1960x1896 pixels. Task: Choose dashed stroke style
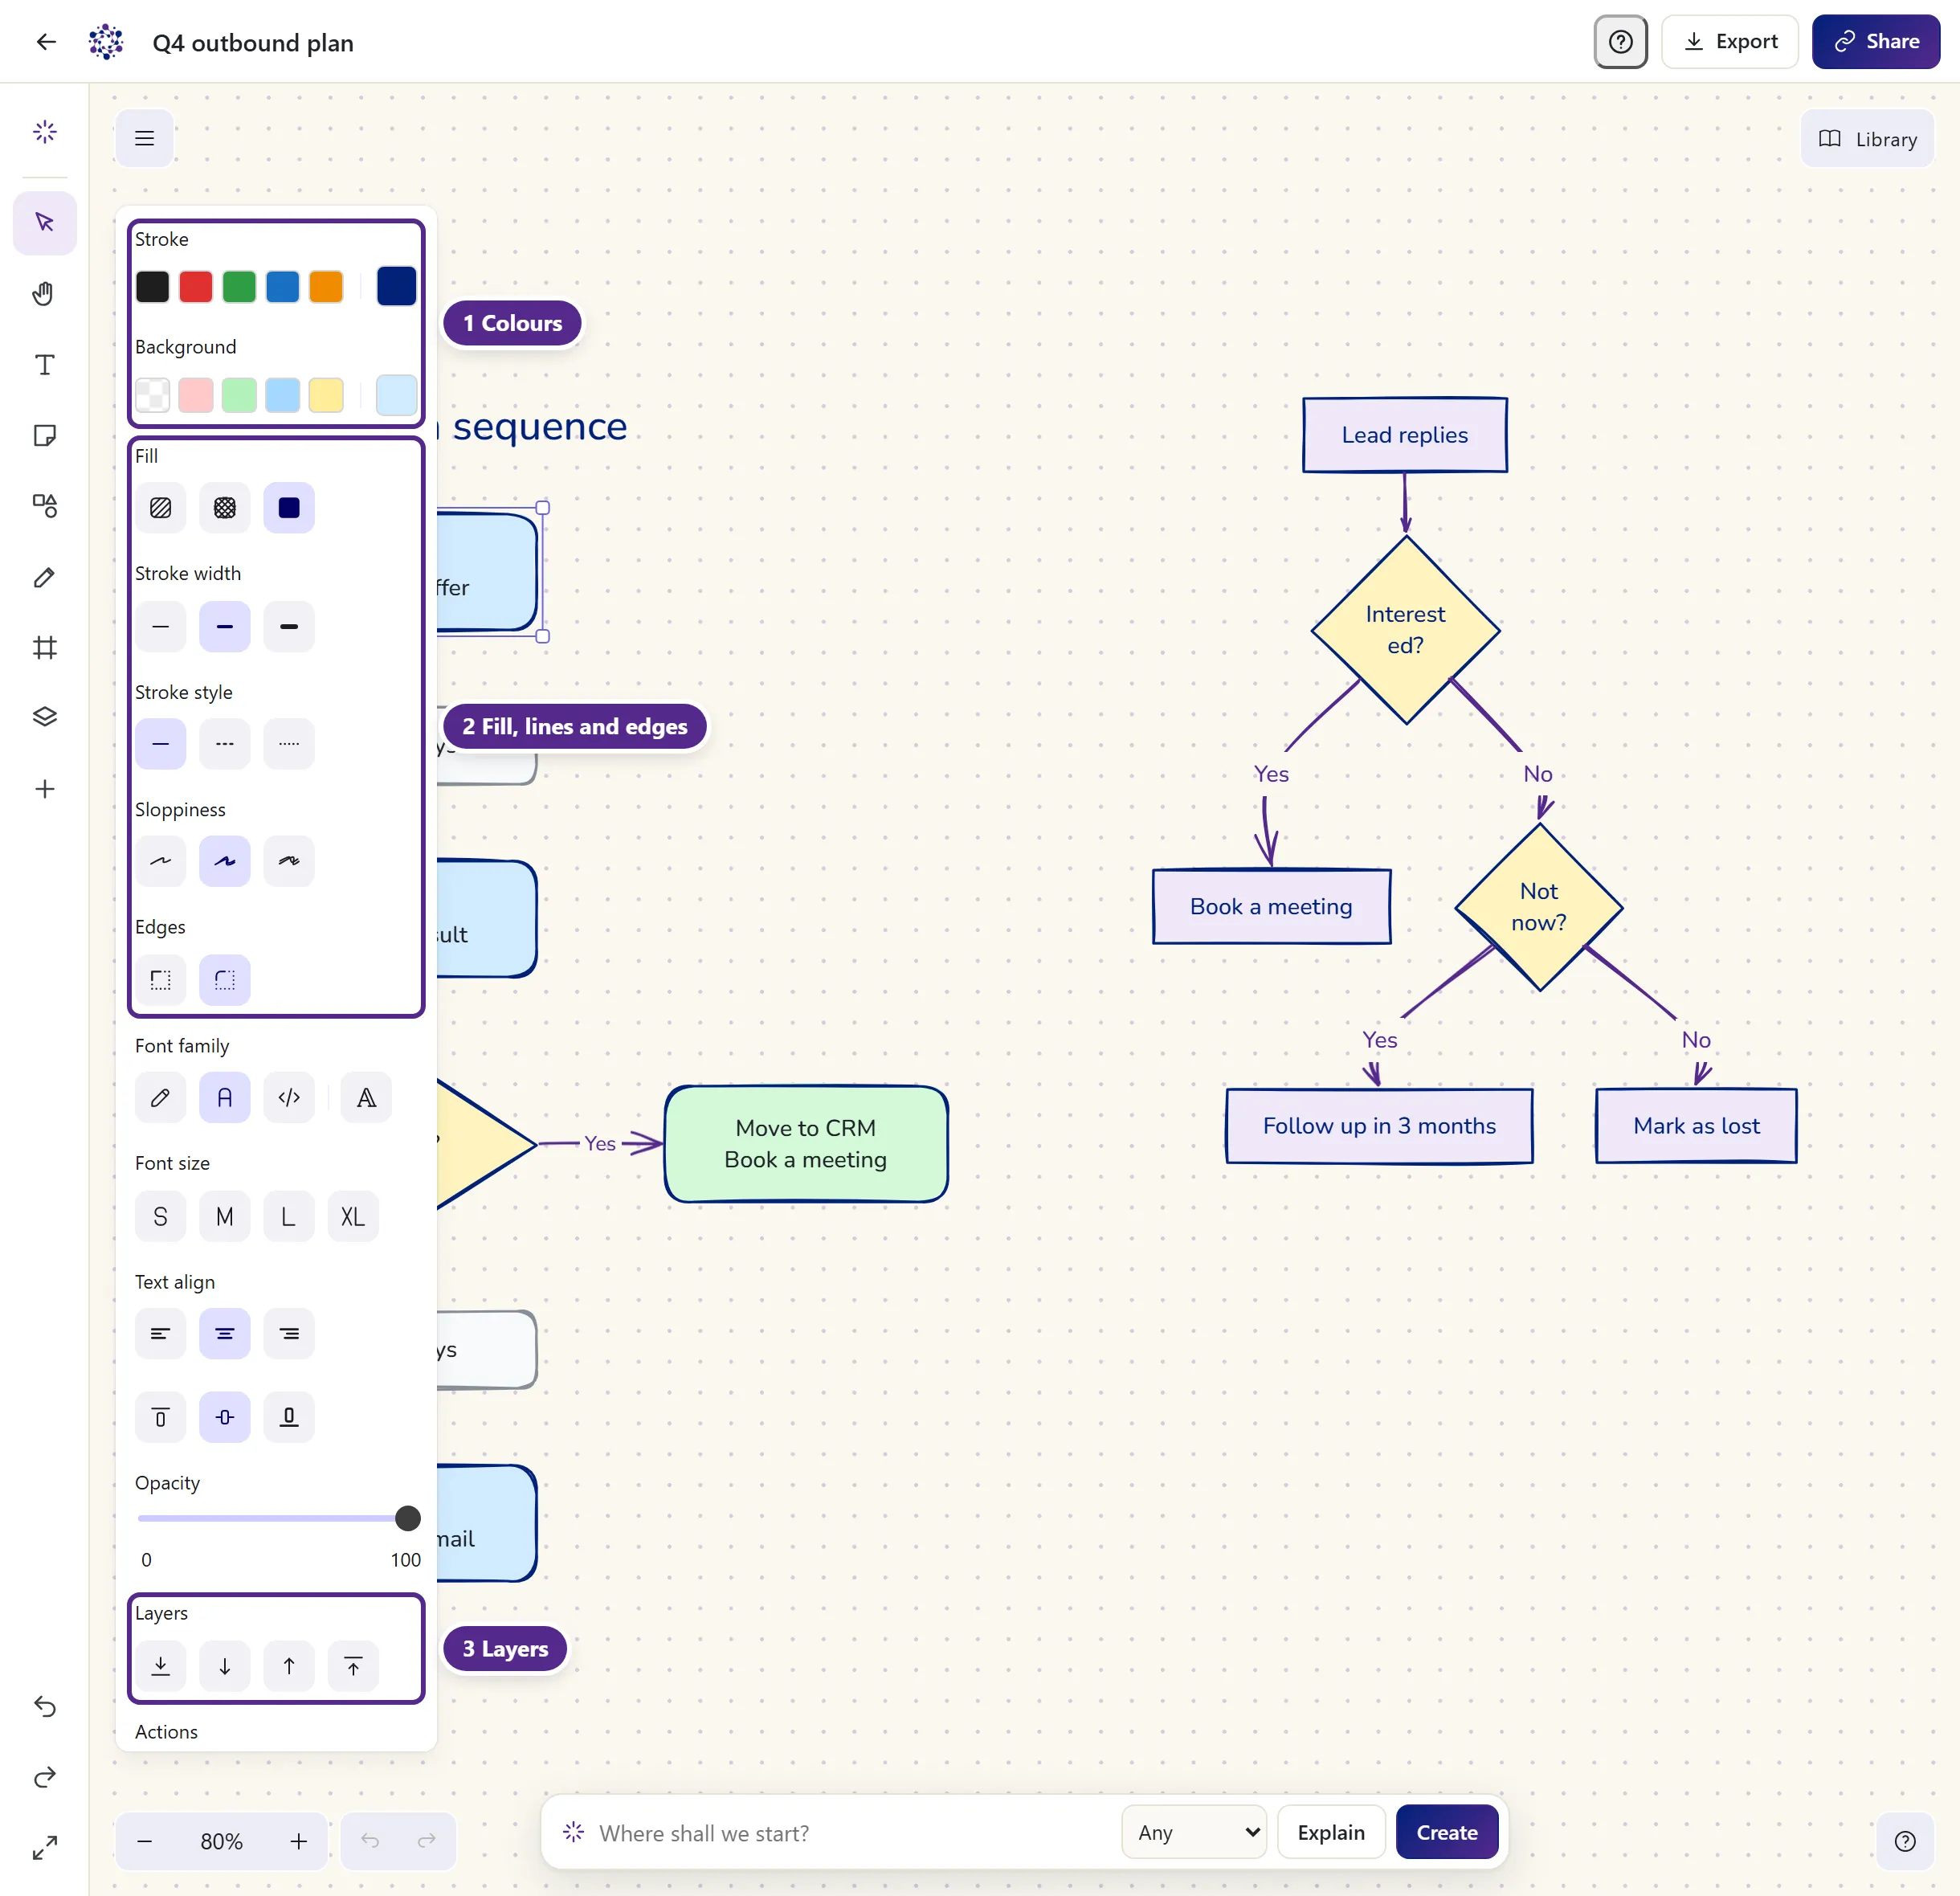[x=225, y=744]
